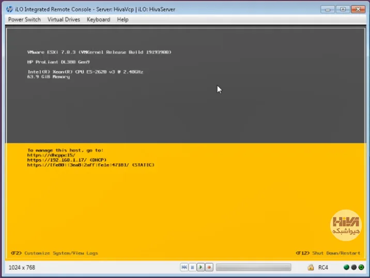Click the HP logo in the title bar
Viewport: 370px width, 278px height.
point(10,9)
